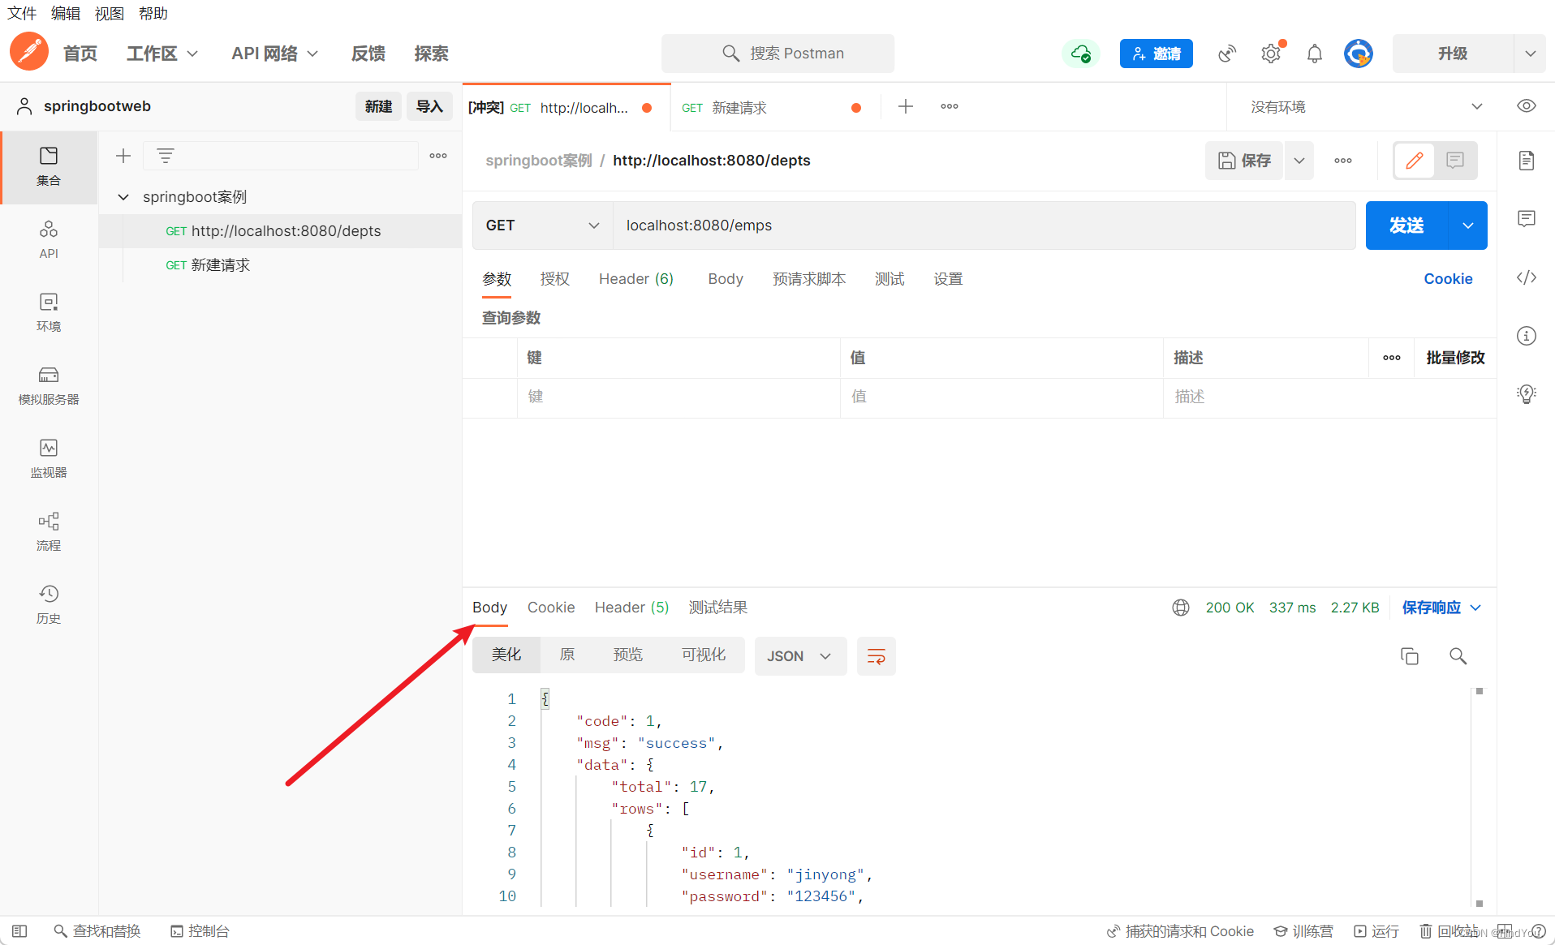This screenshot has width=1555, height=945.
Task: Open the documentation icon in right sidebar
Action: point(1527,161)
